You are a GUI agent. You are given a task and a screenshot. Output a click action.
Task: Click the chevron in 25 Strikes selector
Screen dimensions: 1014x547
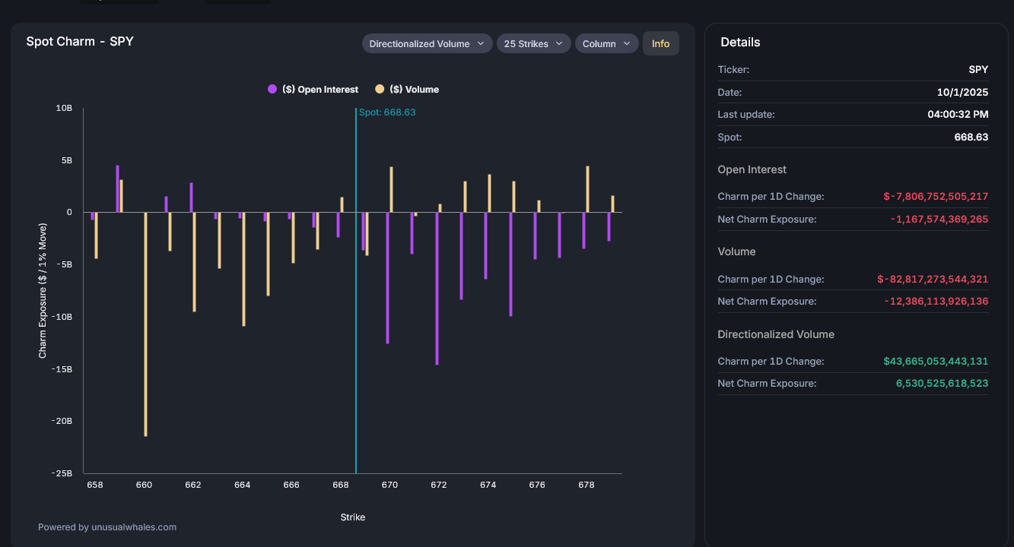click(x=559, y=43)
